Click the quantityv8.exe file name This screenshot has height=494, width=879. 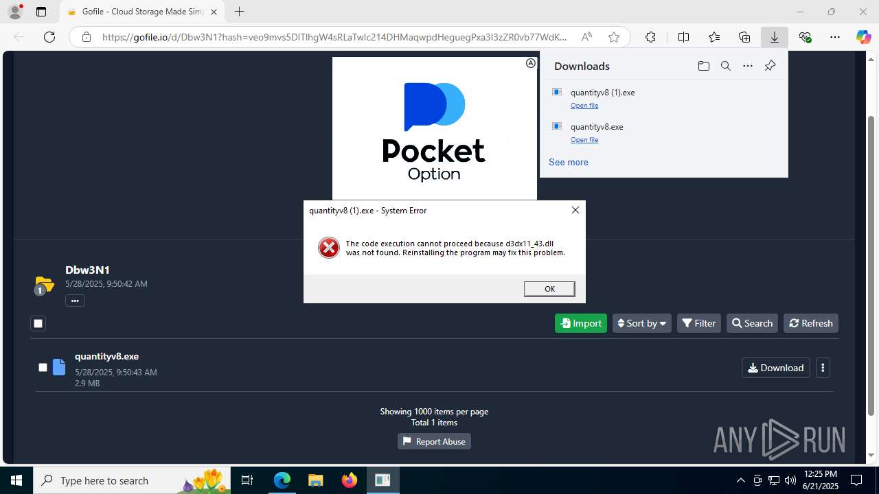click(107, 356)
